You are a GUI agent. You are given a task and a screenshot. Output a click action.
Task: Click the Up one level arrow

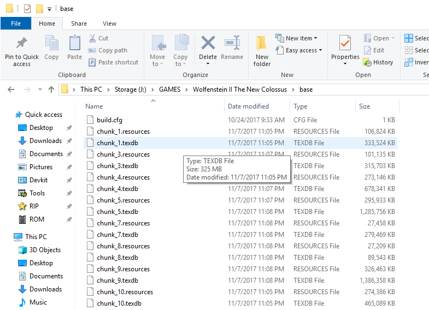[51, 90]
